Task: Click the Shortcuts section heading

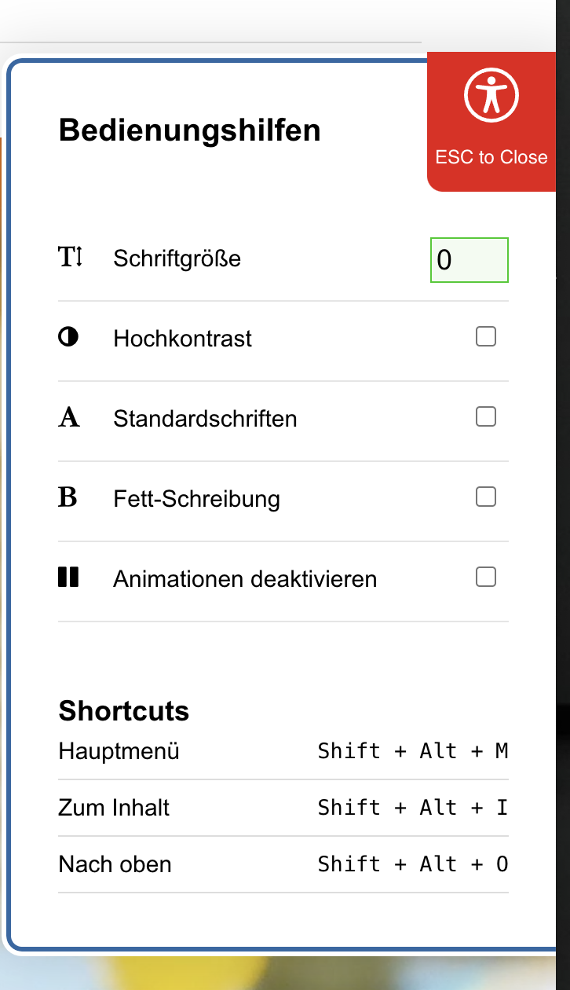Action: [x=123, y=711]
